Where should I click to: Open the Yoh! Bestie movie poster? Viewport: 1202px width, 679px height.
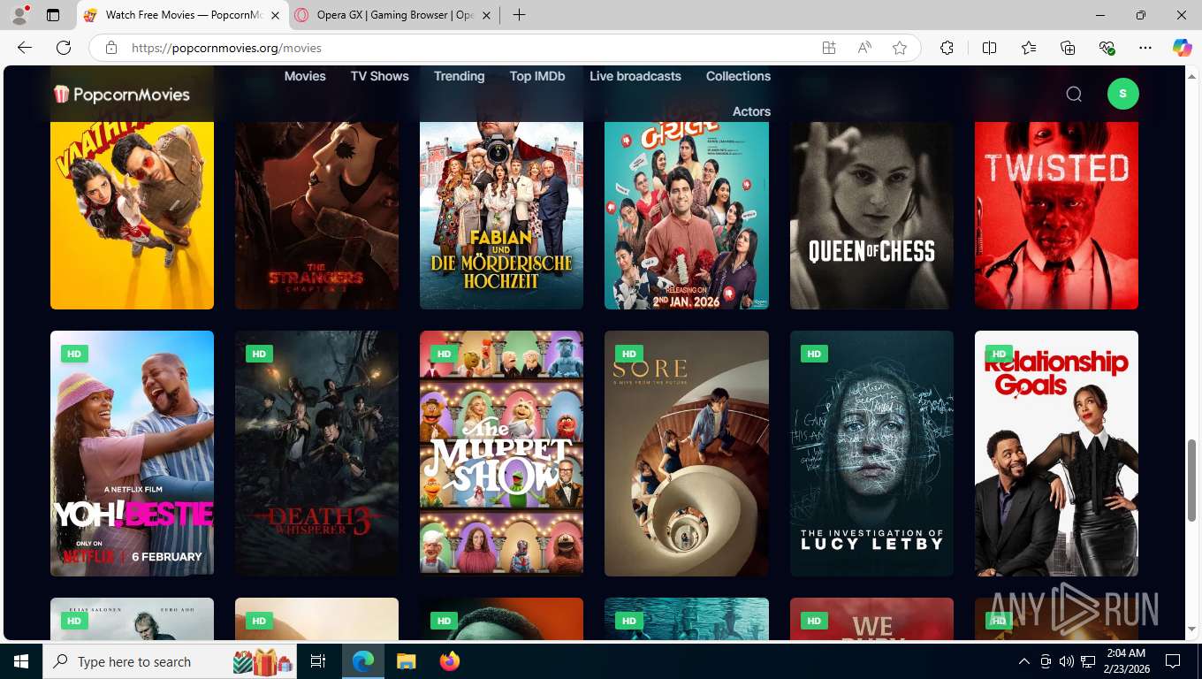click(x=133, y=454)
